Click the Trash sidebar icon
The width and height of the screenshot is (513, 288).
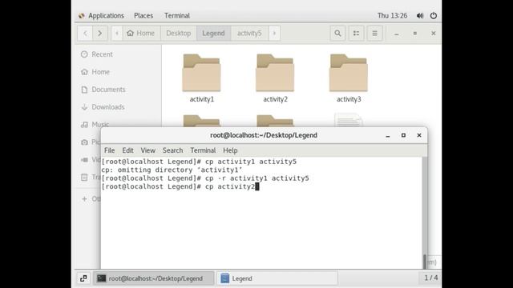(x=84, y=178)
